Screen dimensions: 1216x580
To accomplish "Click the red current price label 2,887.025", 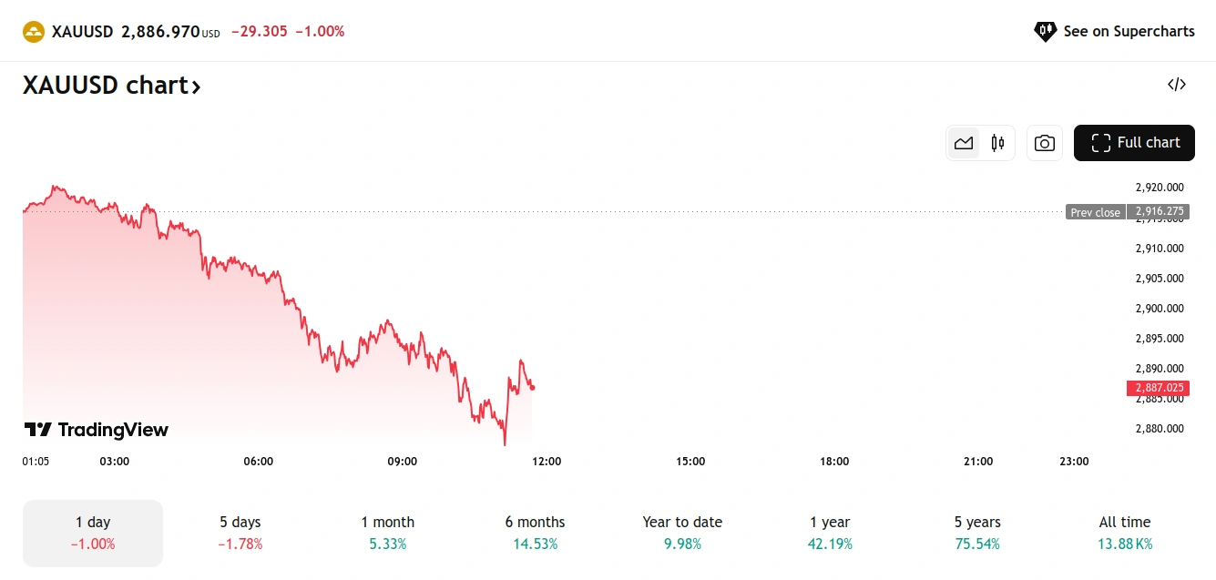I will pyautogui.click(x=1158, y=388).
